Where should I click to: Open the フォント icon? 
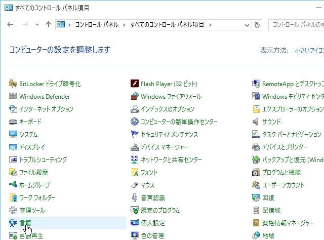(x=135, y=172)
